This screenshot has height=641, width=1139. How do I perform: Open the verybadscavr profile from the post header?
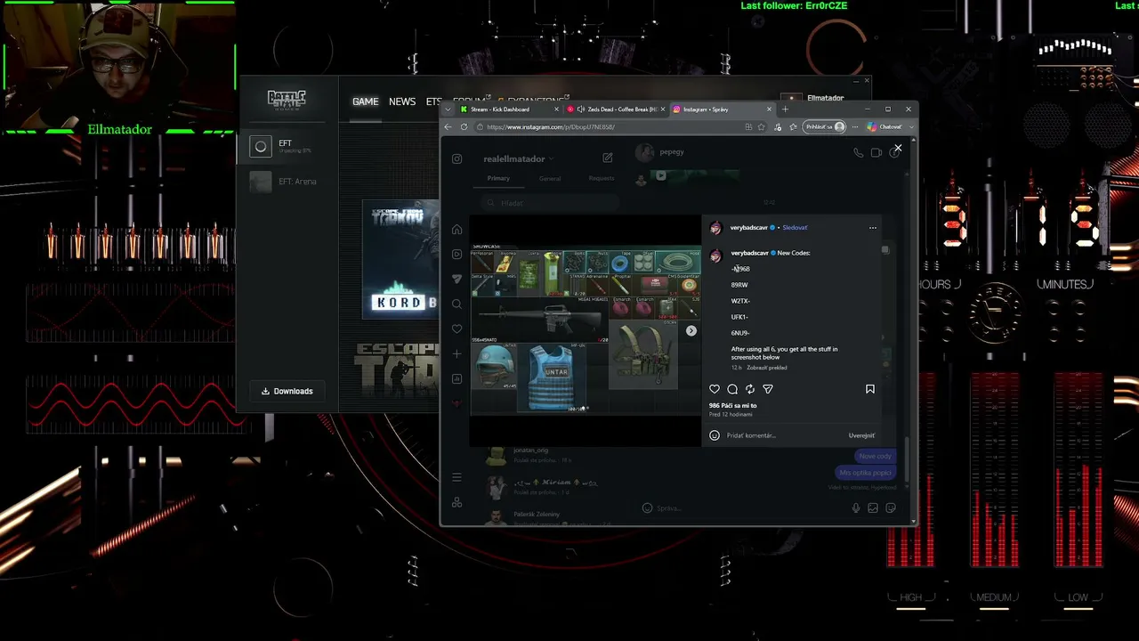pos(749,228)
